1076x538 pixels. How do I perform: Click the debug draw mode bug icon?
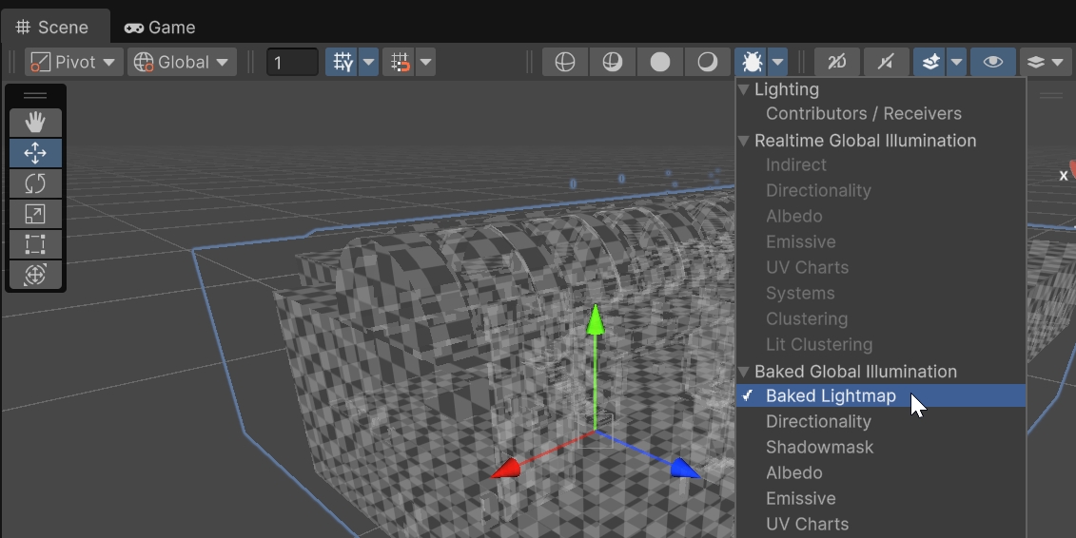[x=752, y=63]
